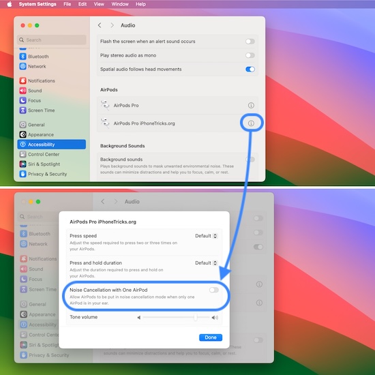
Task: Click the green zoom button of the undimmed window
Action: (37, 25)
